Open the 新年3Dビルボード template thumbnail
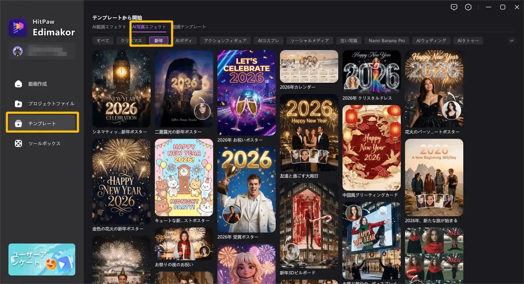 (309, 226)
